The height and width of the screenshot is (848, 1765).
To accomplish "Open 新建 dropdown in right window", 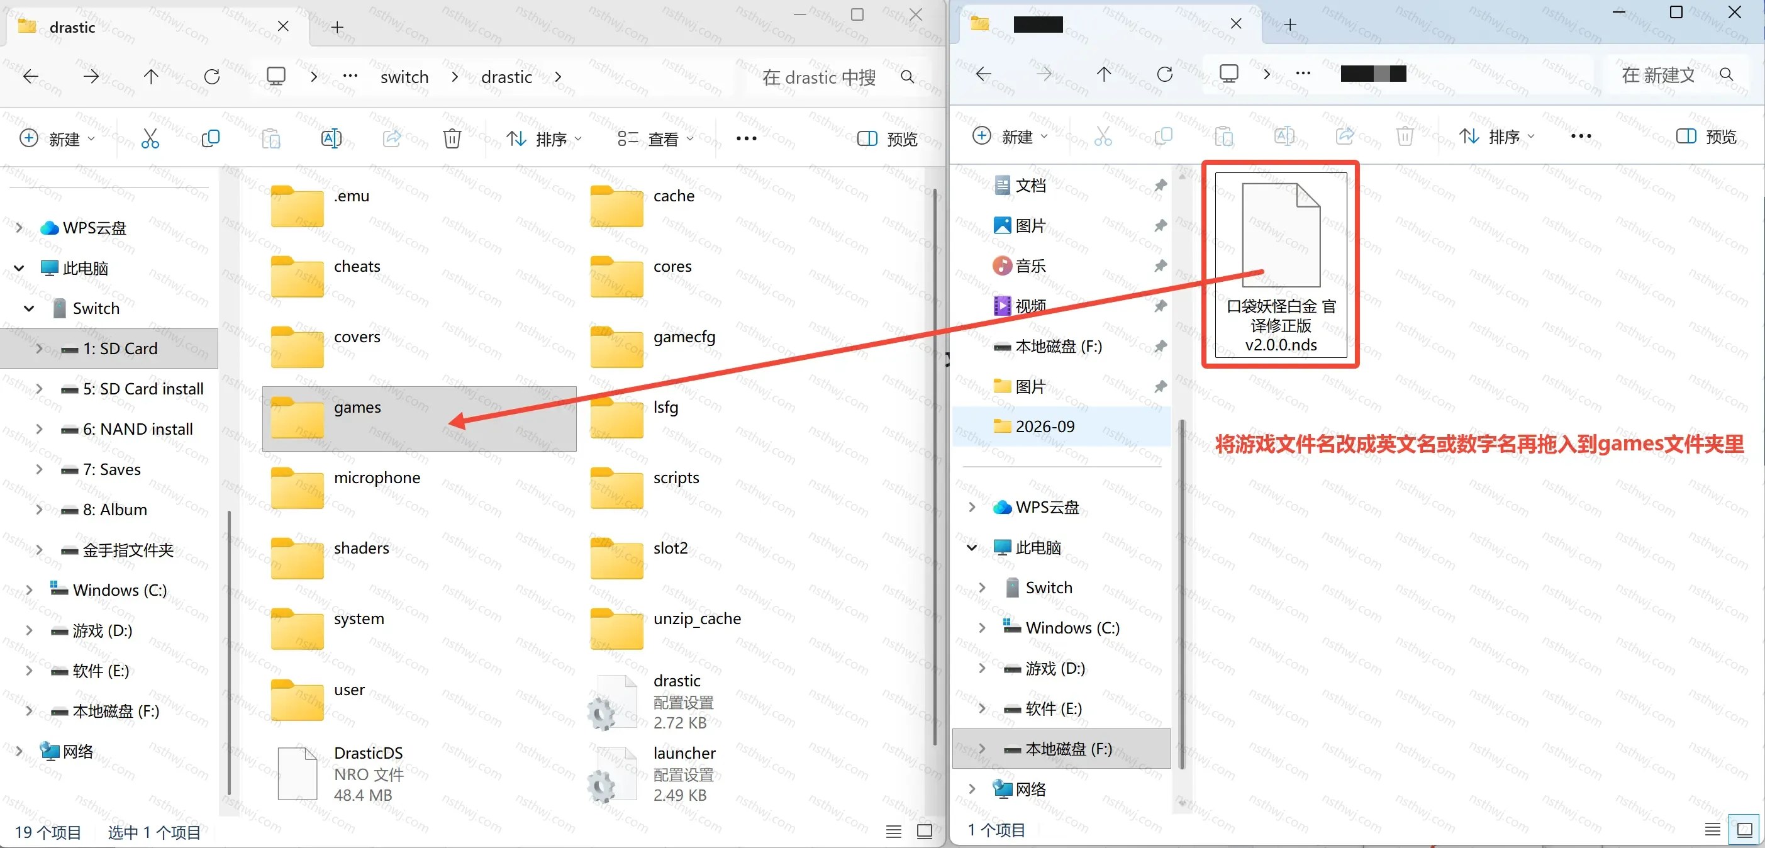I will (1010, 137).
